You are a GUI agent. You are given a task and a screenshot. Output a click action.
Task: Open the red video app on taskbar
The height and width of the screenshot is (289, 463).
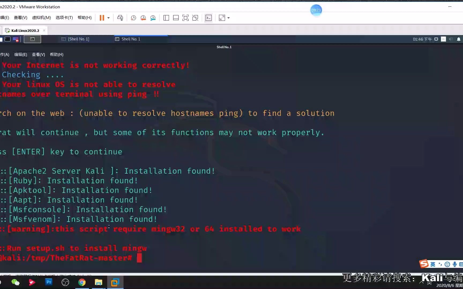coord(32,282)
